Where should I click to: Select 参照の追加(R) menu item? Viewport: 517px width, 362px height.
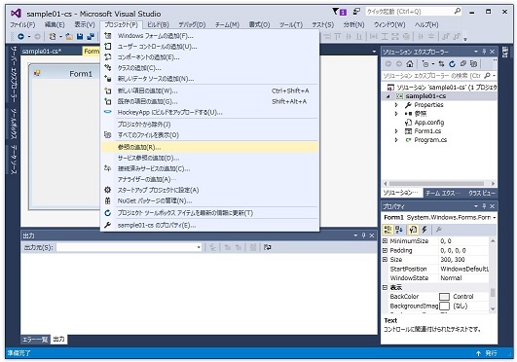click(209, 147)
